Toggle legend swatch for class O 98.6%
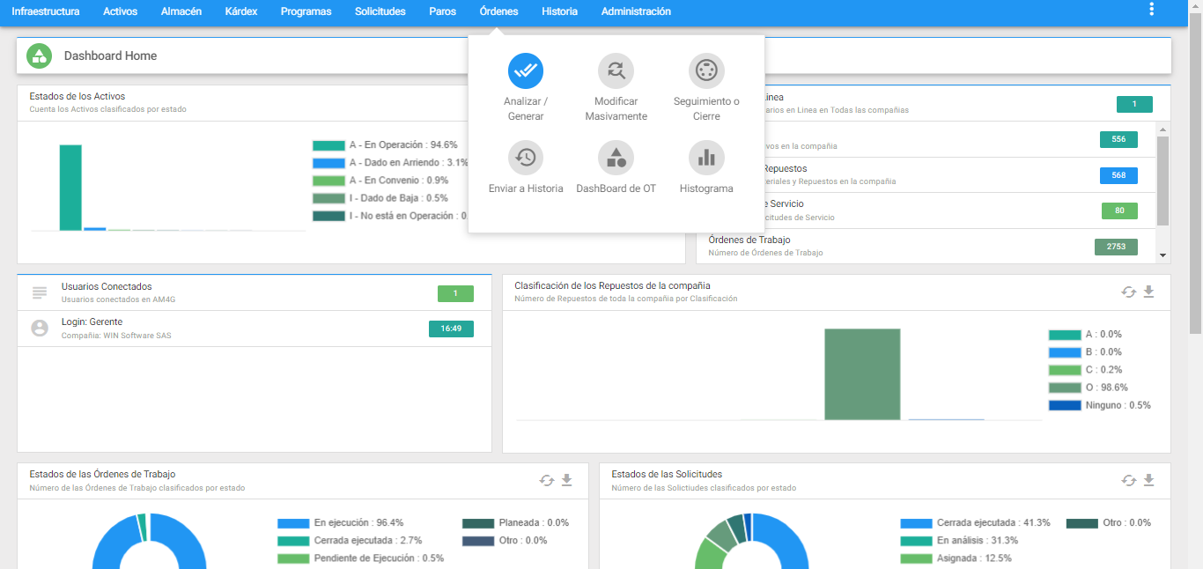This screenshot has height=569, width=1203. click(1065, 388)
